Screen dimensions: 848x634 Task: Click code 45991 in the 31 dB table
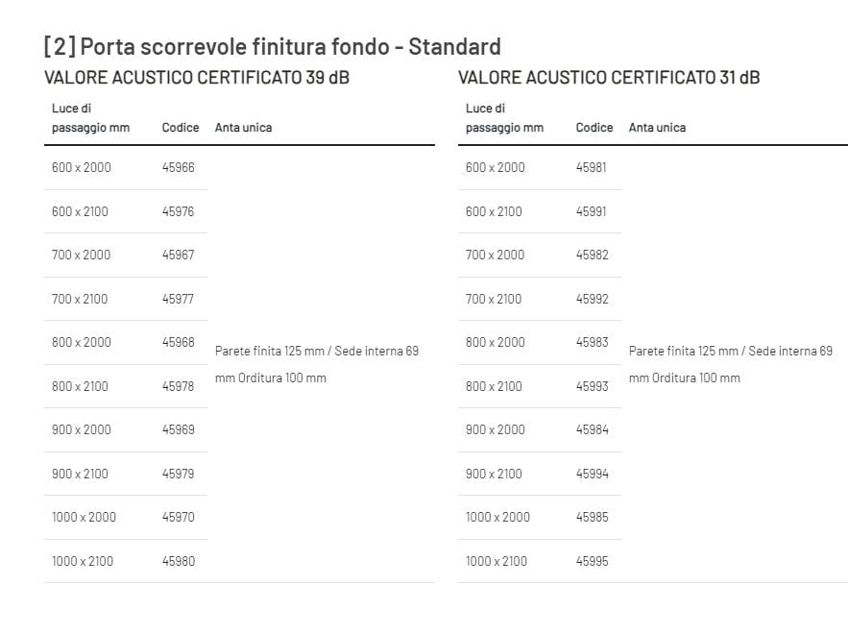pyautogui.click(x=592, y=211)
